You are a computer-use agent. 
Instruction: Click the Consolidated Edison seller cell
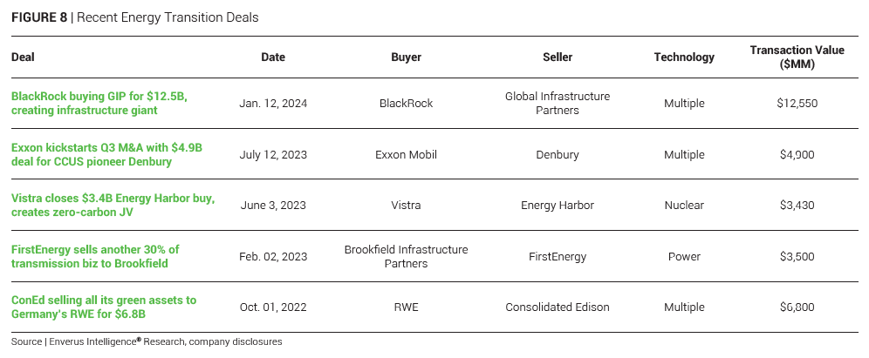(x=557, y=307)
